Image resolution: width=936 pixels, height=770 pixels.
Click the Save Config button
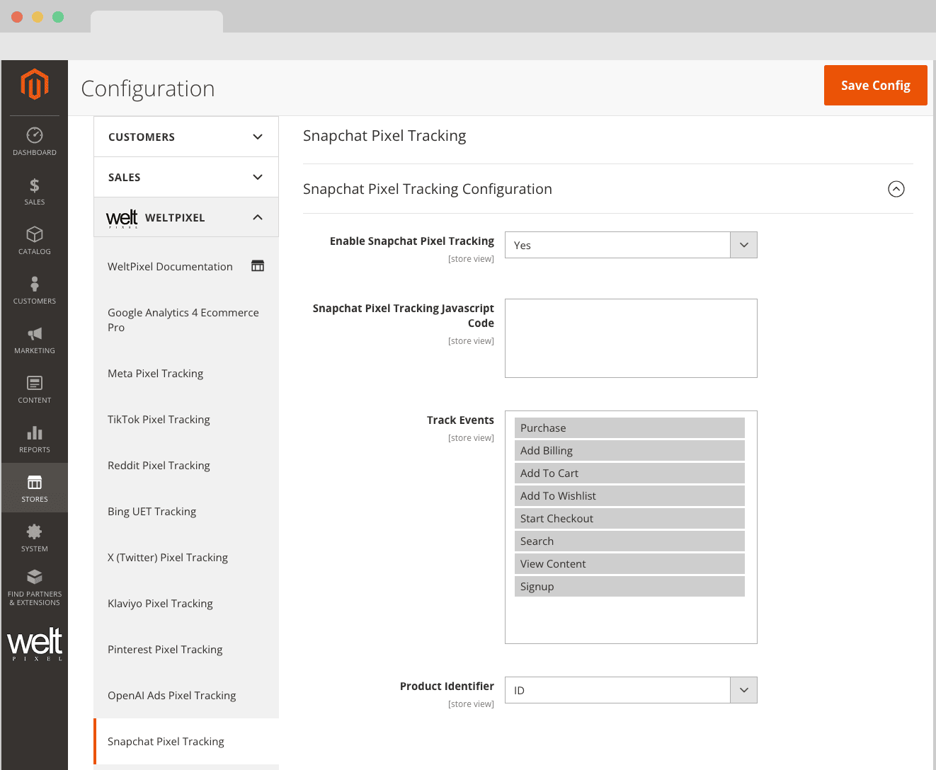(876, 86)
